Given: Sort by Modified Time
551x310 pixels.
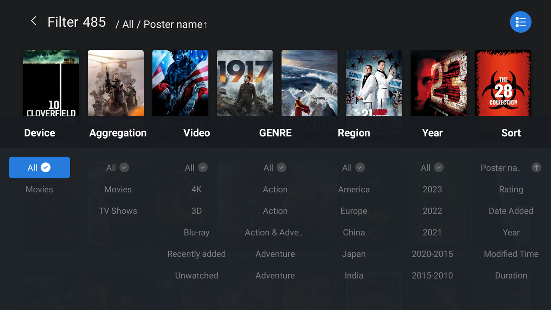Looking at the screenshot, I should point(511,254).
